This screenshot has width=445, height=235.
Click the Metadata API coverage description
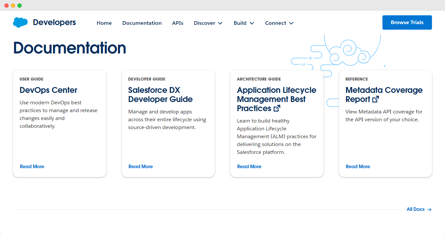point(384,116)
